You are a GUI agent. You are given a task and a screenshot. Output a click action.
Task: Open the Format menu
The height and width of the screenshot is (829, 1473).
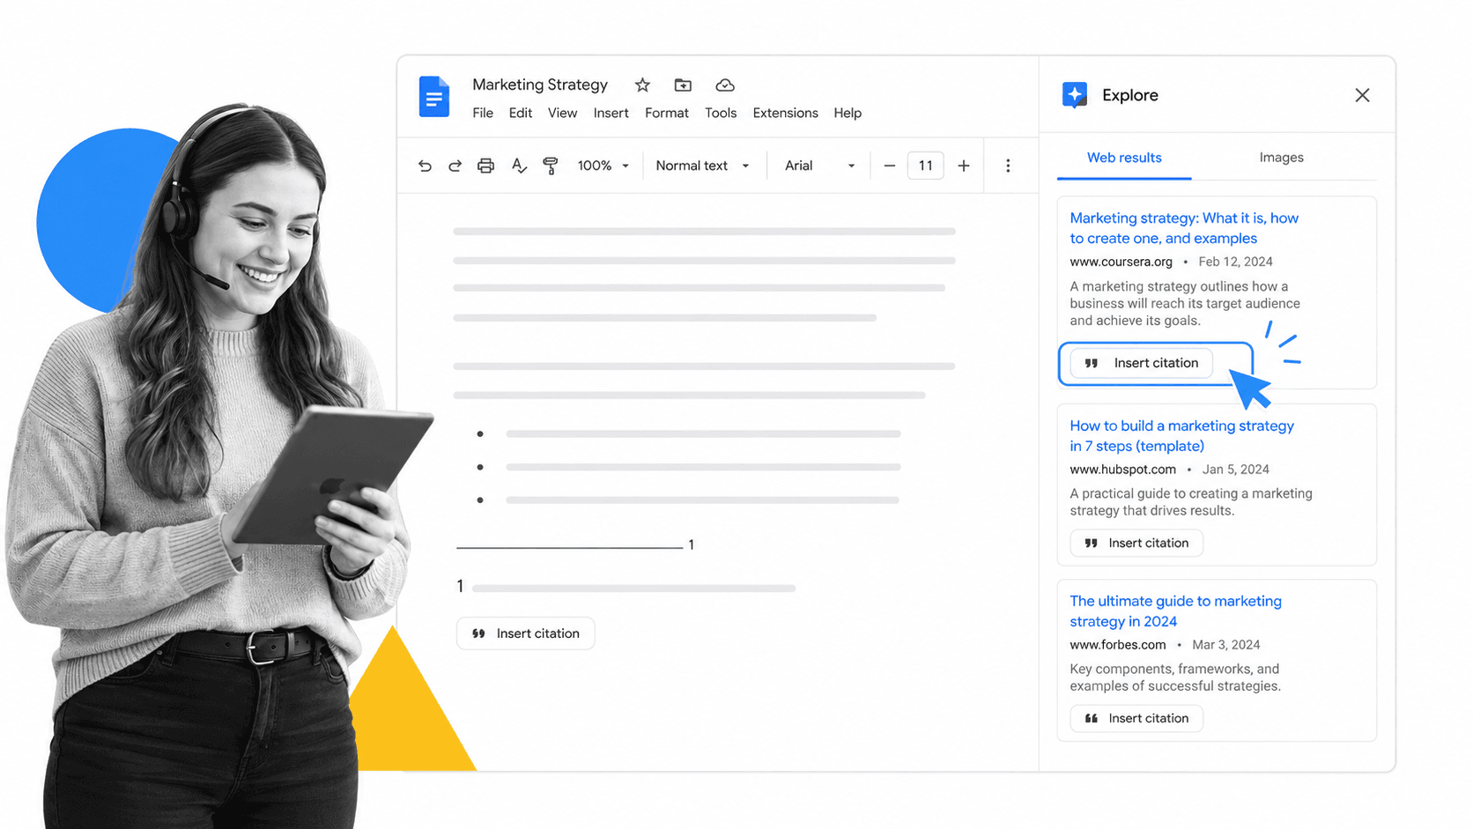[x=667, y=113]
